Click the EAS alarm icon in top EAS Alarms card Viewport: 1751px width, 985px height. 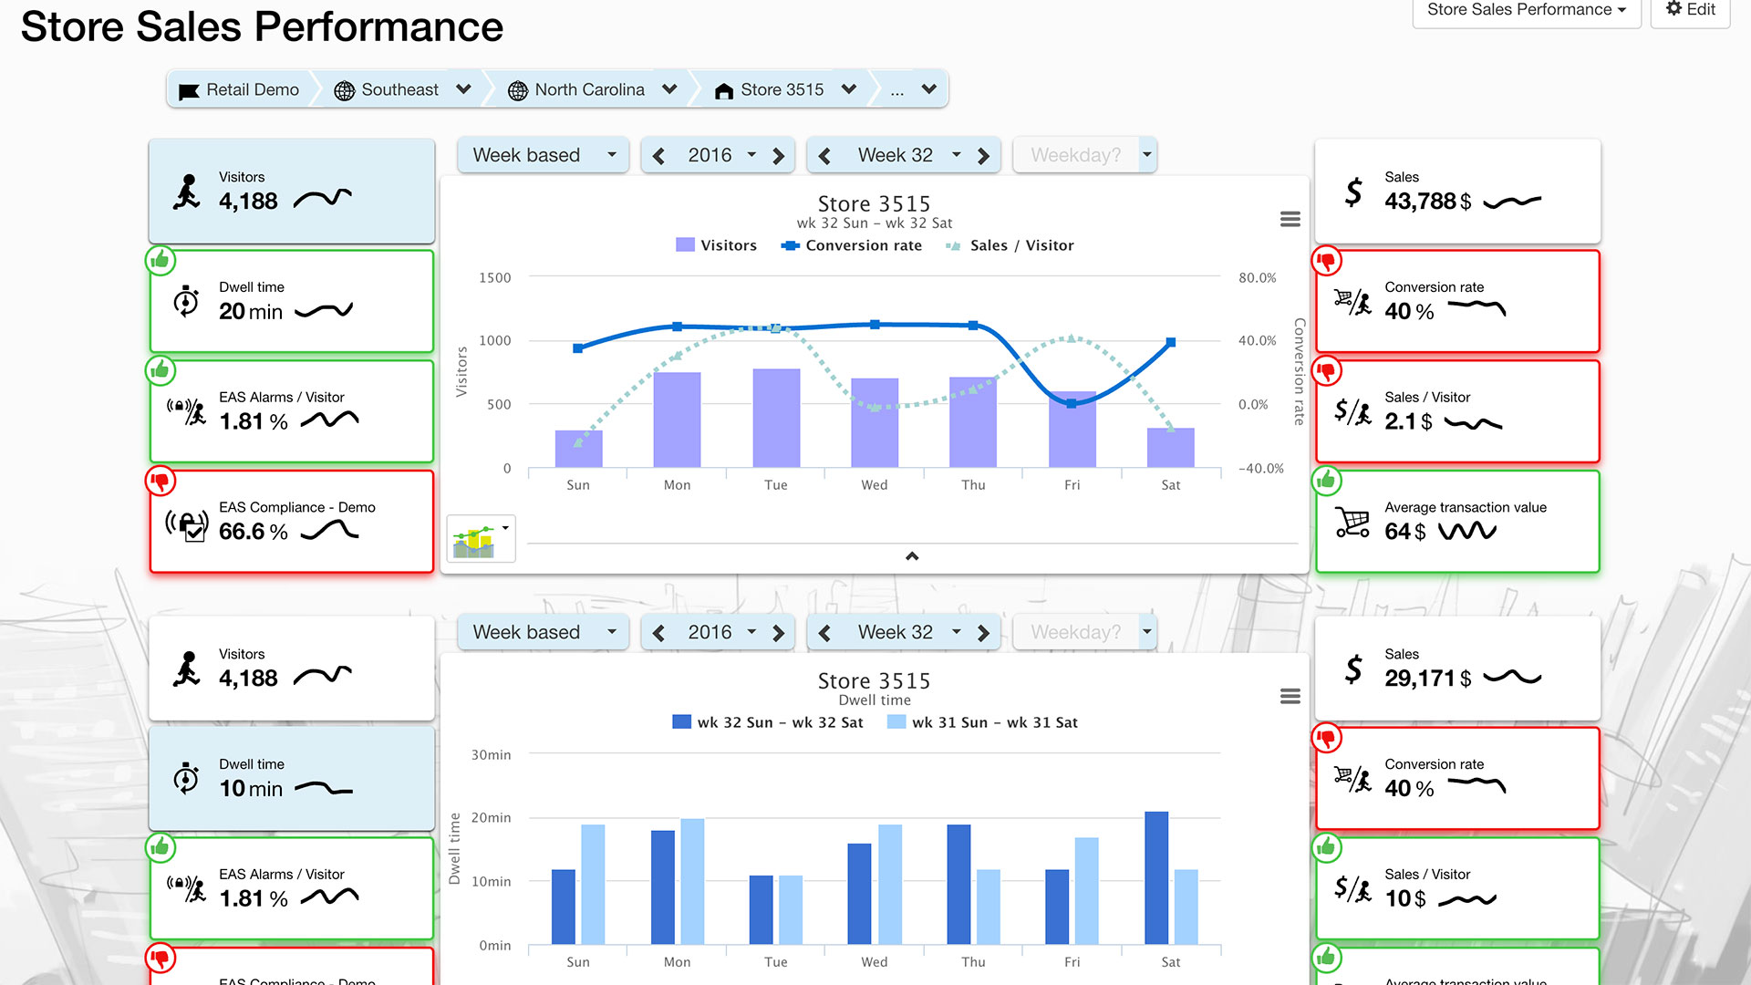point(186,411)
